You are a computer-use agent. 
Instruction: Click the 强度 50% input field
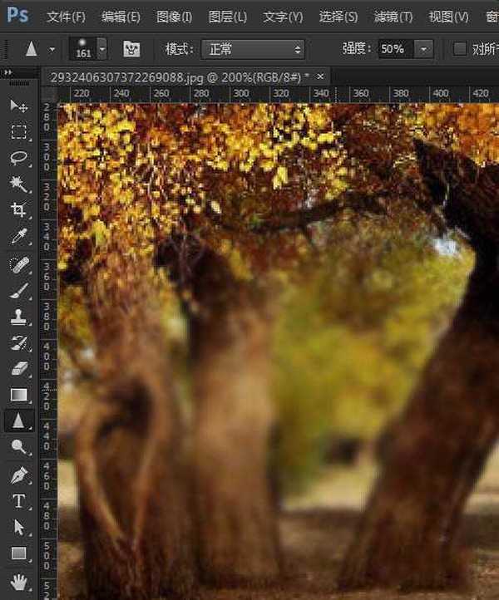[395, 49]
